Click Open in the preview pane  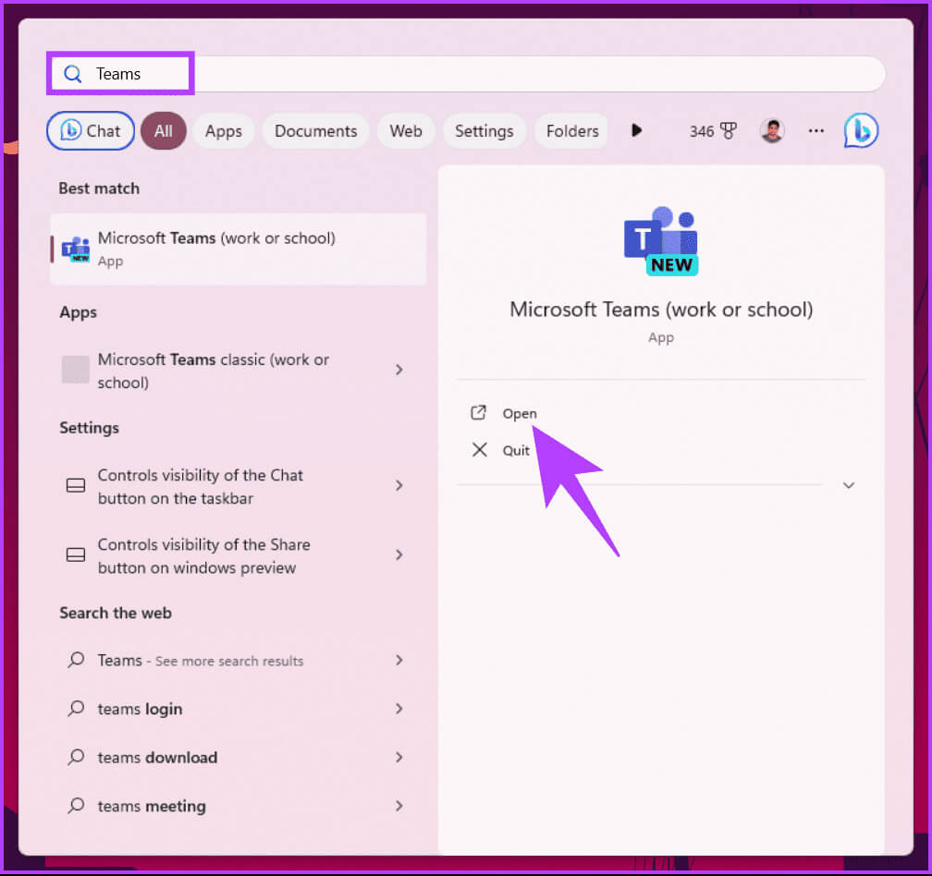(520, 413)
